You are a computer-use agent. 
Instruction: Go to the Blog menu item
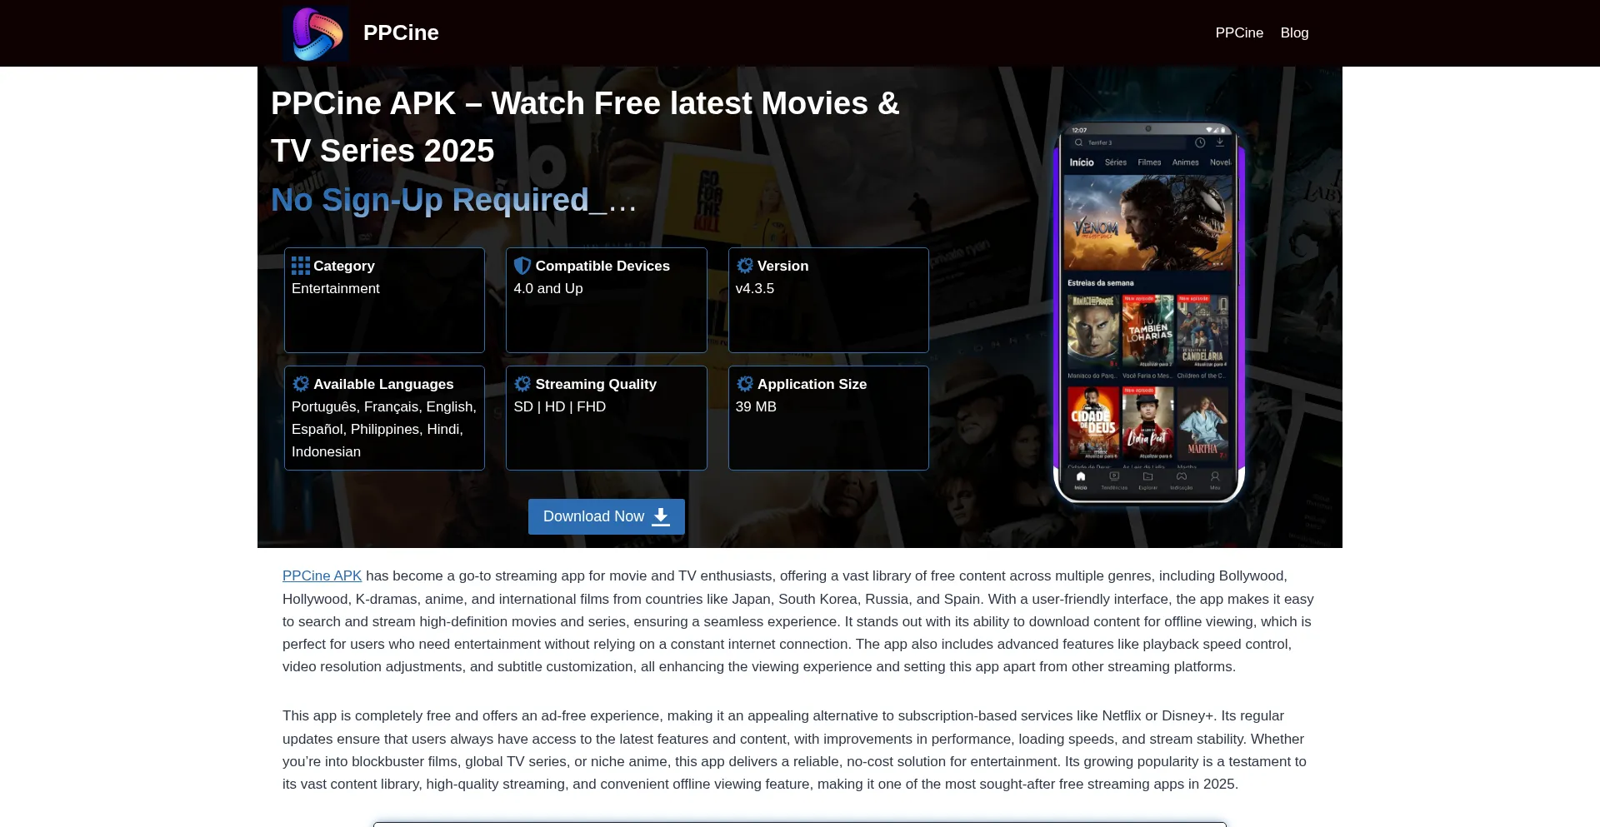1294,32
